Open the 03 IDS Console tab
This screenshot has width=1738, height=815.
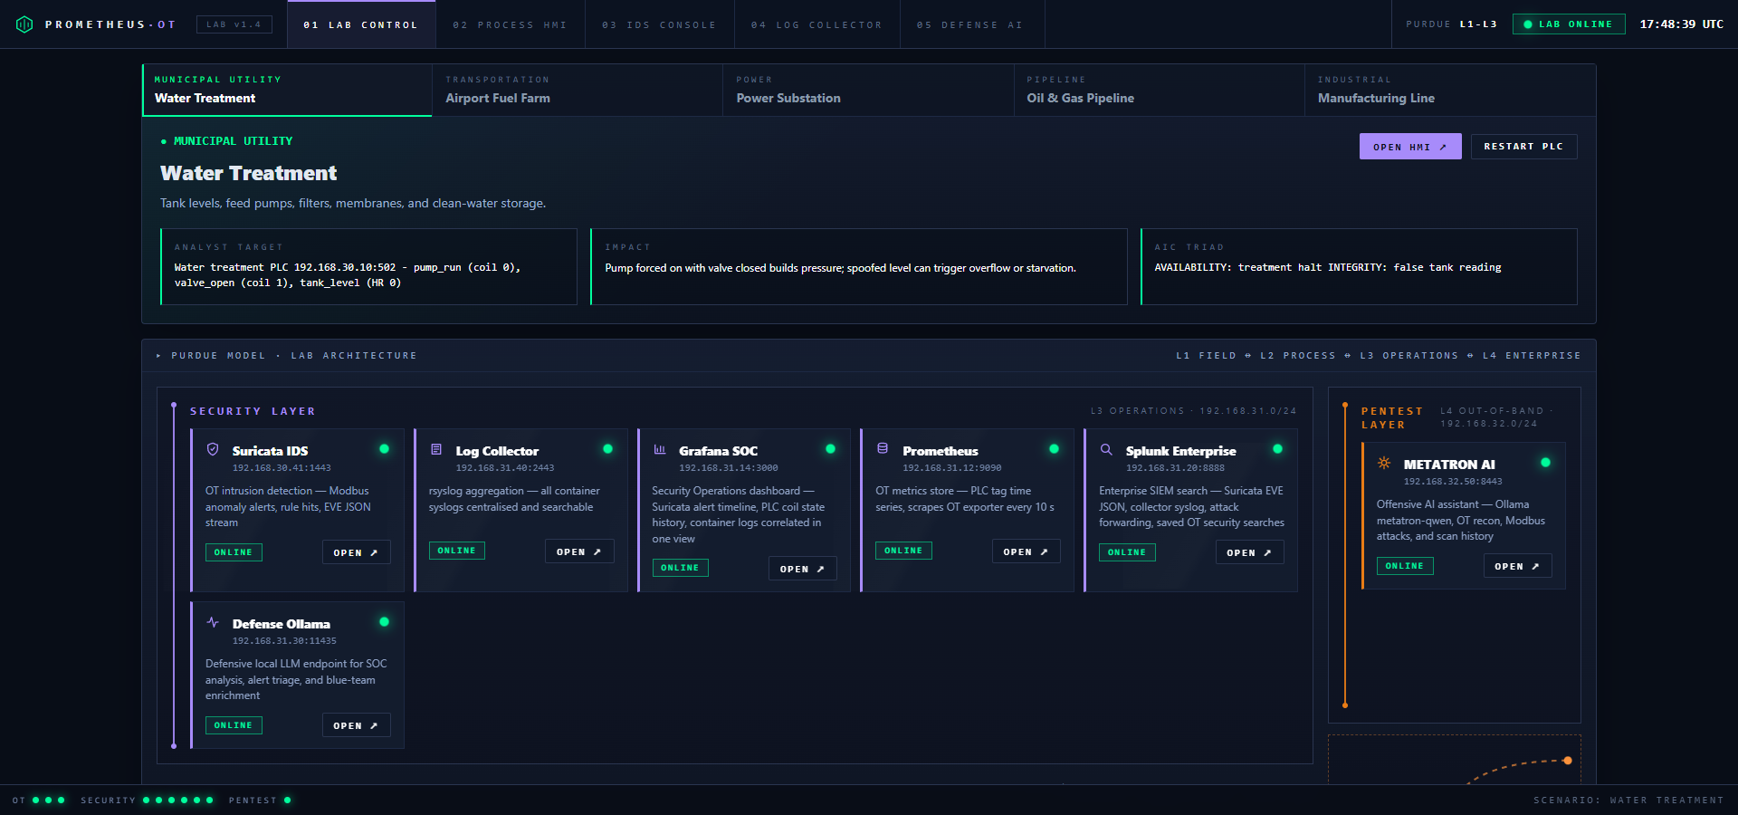(x=660, y=24)
